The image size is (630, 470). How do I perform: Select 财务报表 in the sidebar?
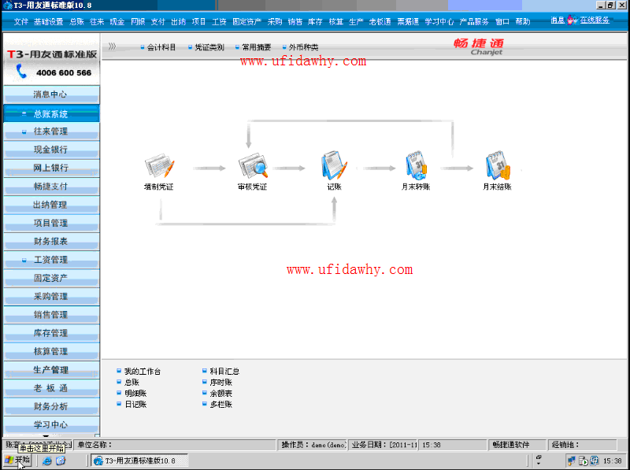pos(51,242)
